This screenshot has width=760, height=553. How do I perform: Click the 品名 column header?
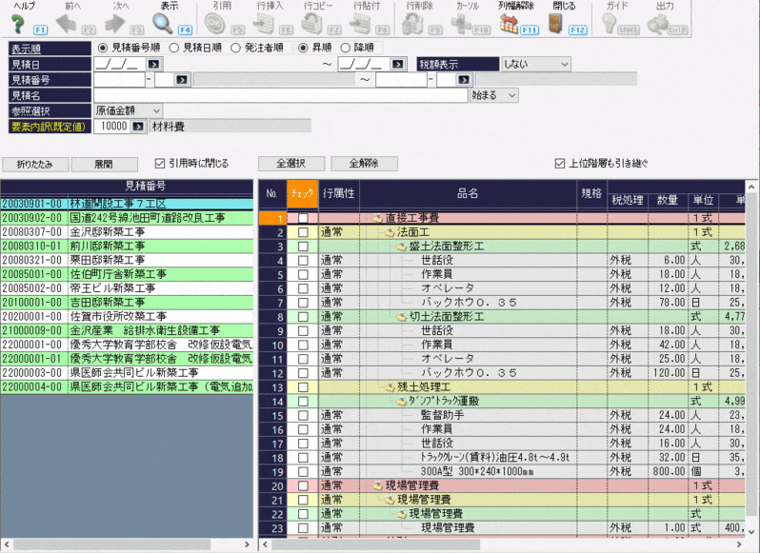point(468,194)
